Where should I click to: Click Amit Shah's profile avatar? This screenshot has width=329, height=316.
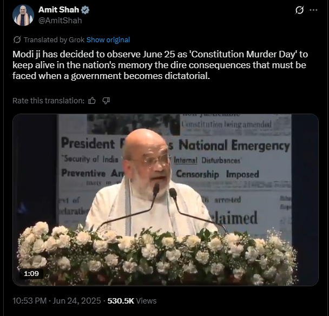[23, 15]
